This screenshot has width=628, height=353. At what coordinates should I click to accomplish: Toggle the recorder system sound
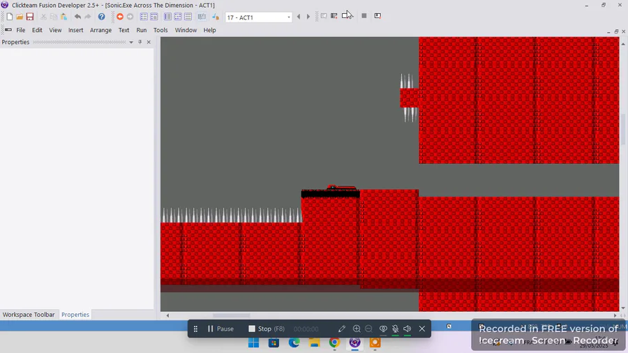click(408, 329)
